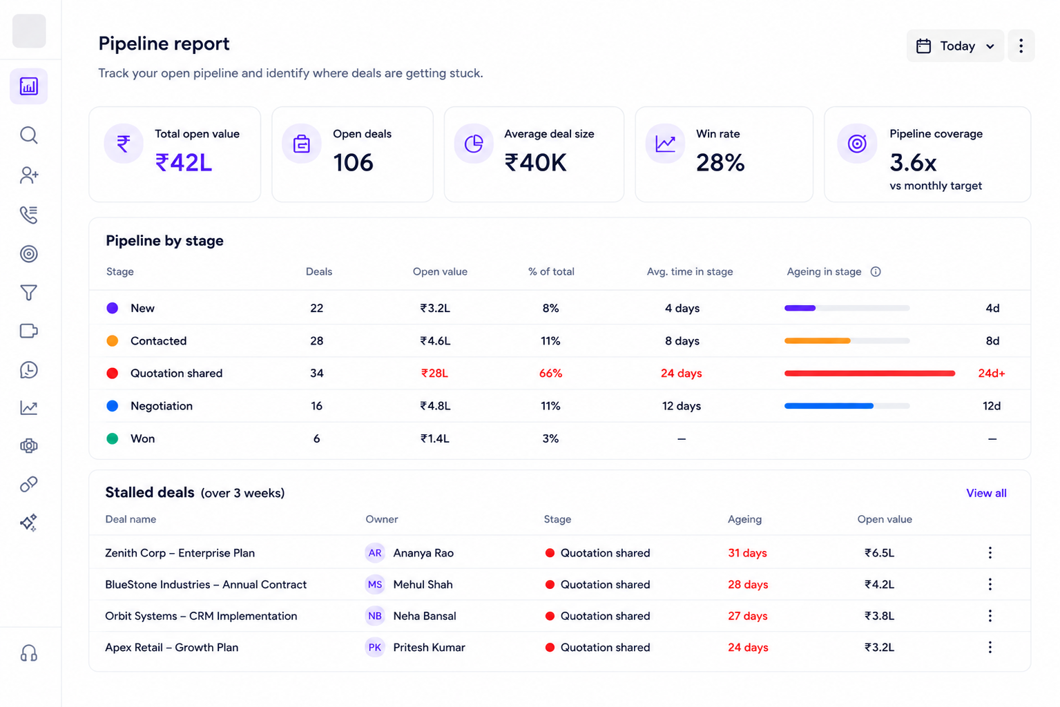Image resolution: width=1060 pixels, height=707 pixels.
Task: Select the Contacted stage row name
Action: click(x=158, y=341)
